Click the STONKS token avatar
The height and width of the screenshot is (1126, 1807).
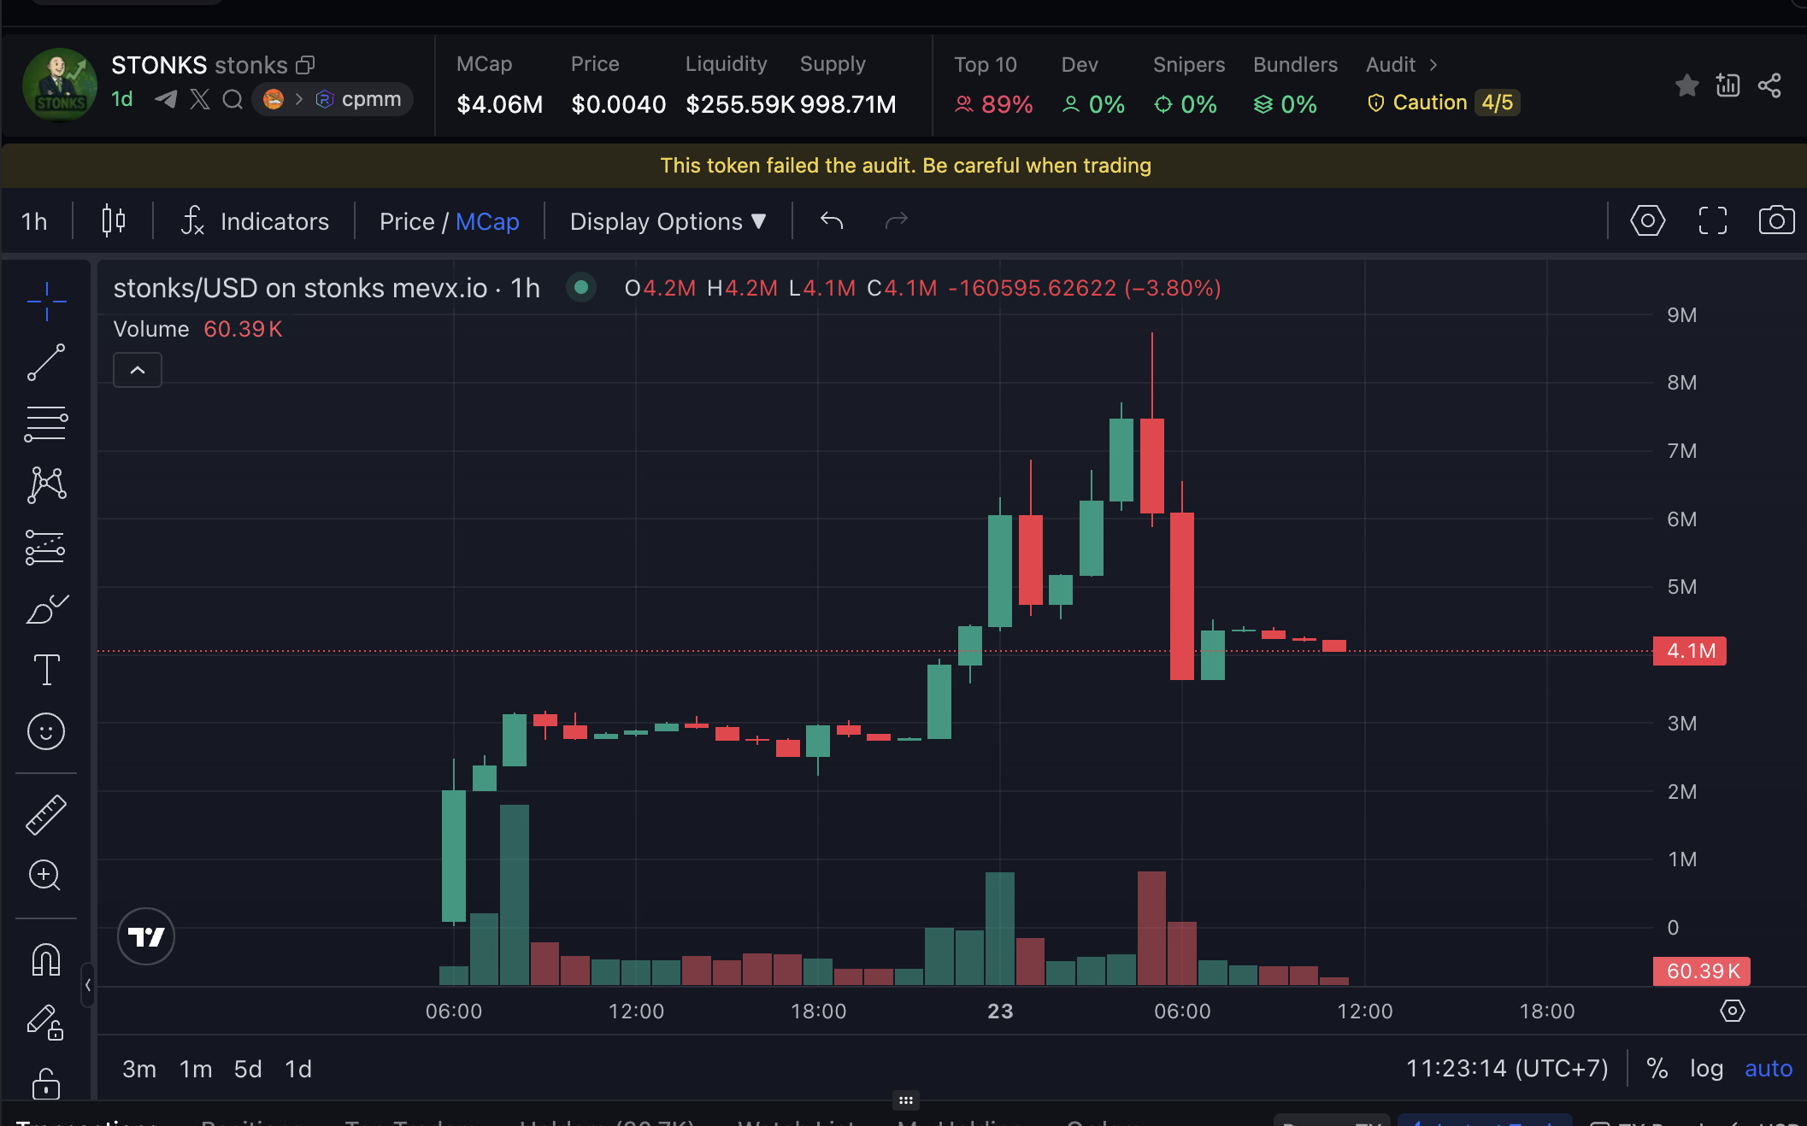pos(60,85)
